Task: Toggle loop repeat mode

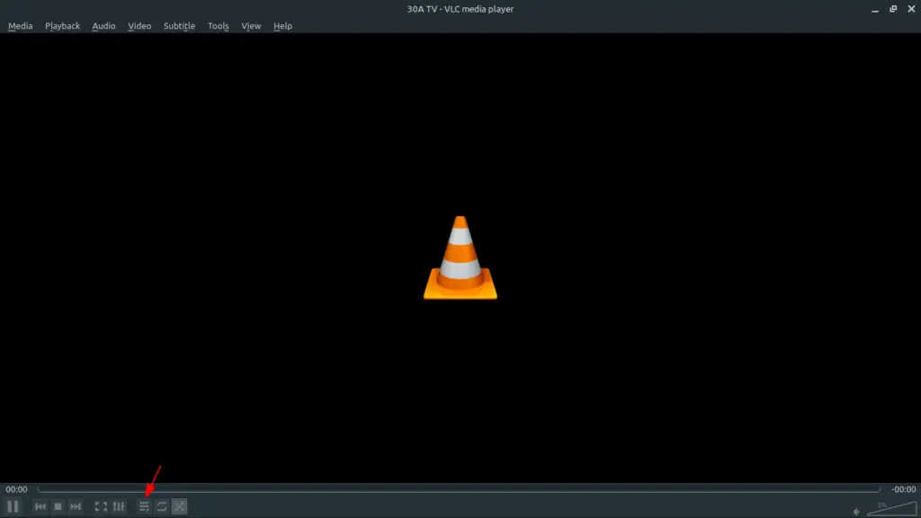Action: pyautogui.click(x=162, y=506)
